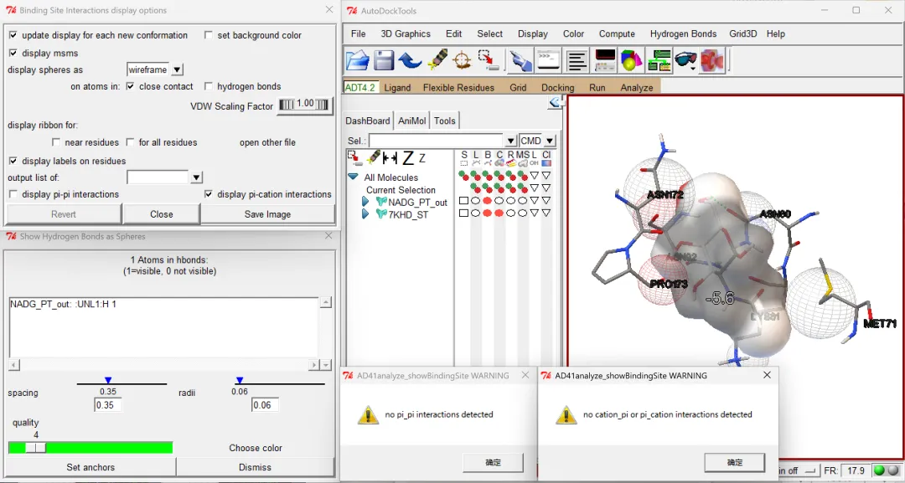Enable hydrogen bonds checkbox

coord(209,86)
